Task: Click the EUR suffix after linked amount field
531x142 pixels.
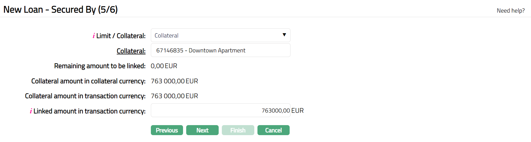Action: point(297,111)
